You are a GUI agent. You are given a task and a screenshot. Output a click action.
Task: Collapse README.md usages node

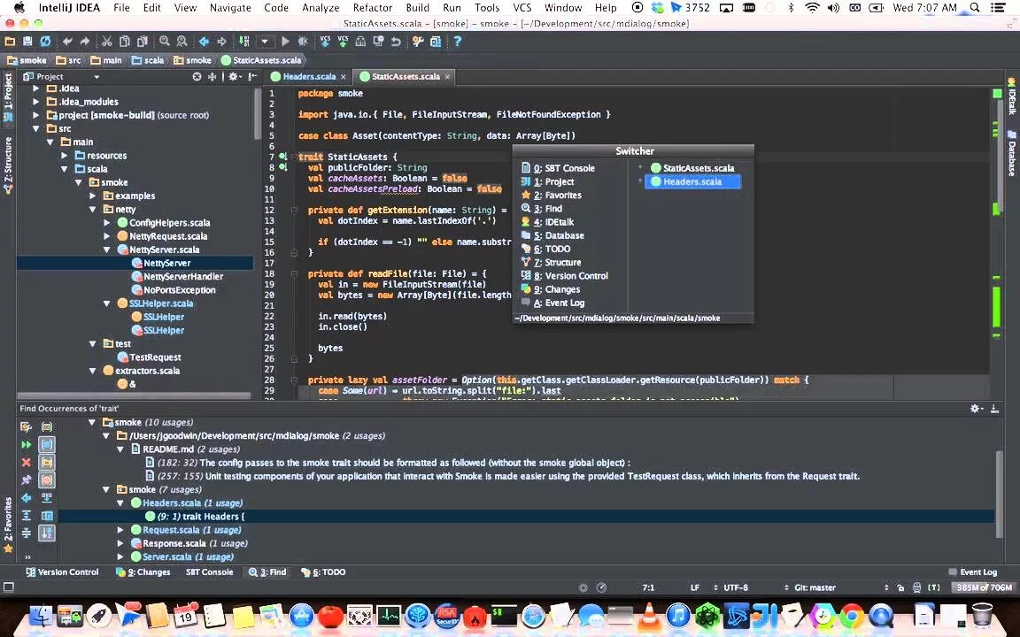[x=120, y=449]
